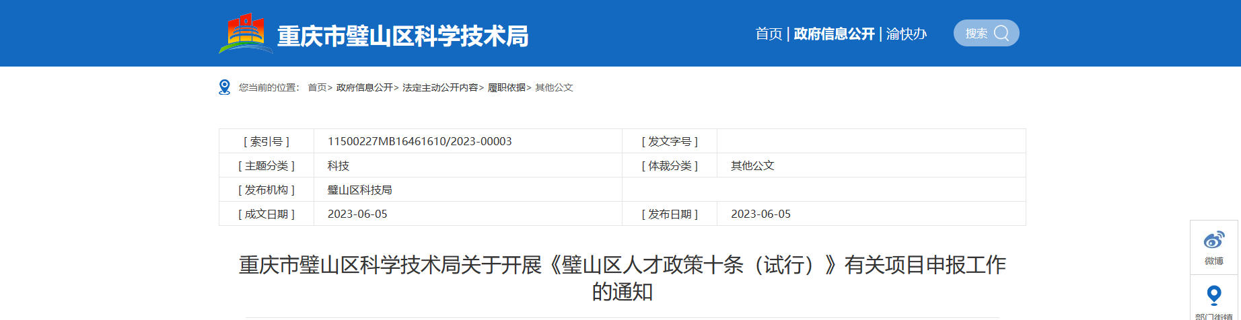Click the 首页 breadcrumb link
1241x320 pixels.
click(317, 87)
